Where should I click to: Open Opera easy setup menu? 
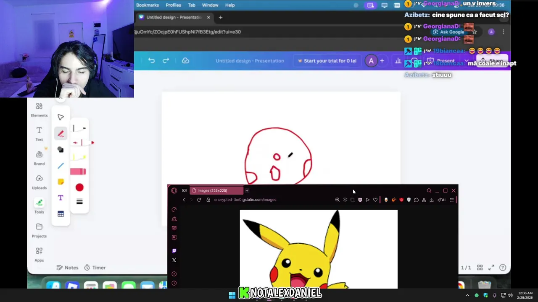[x=452, y=200]
